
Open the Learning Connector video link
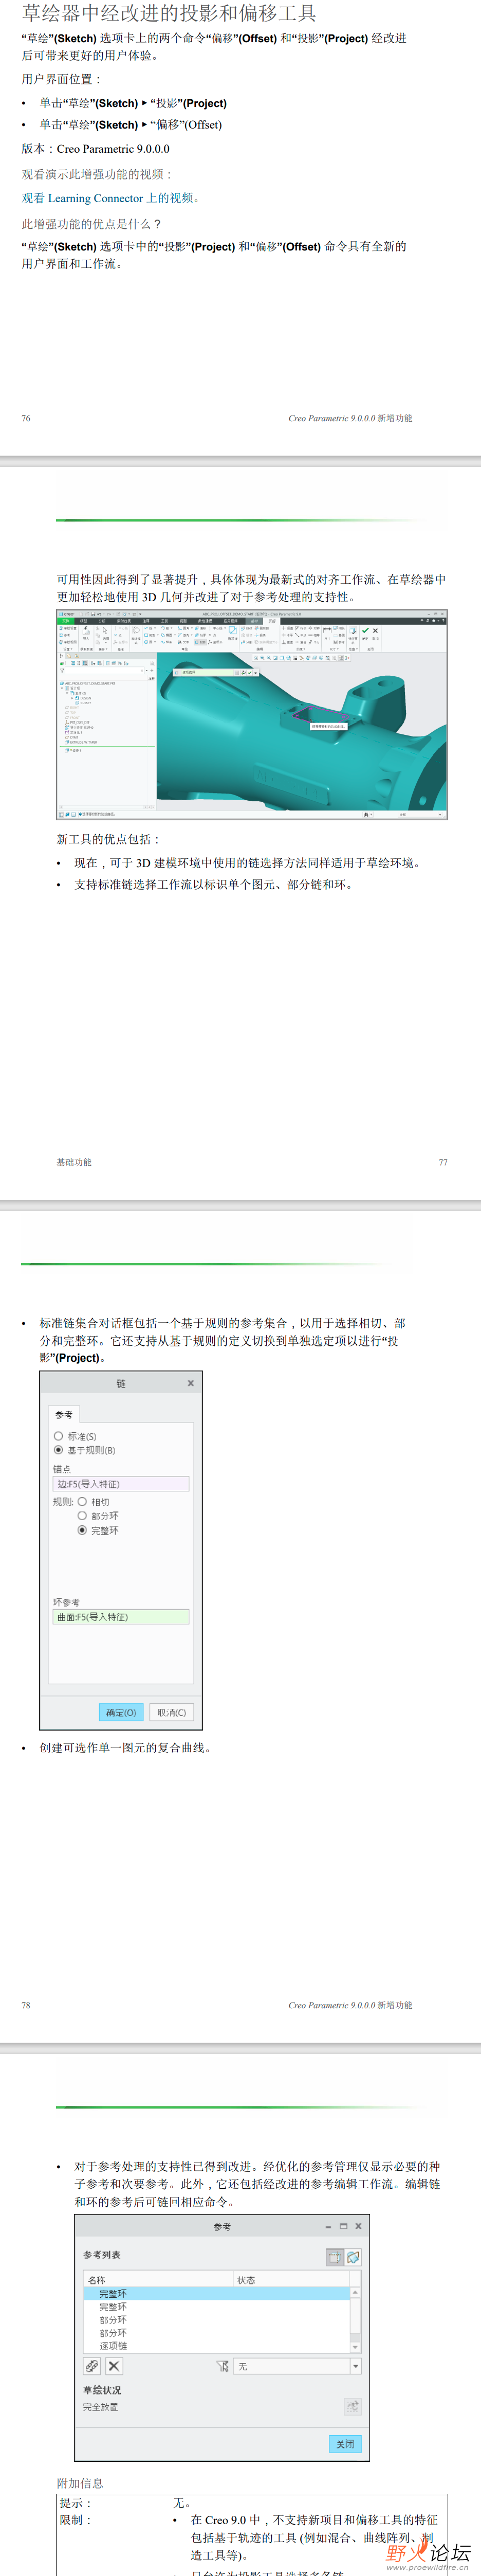111,198
